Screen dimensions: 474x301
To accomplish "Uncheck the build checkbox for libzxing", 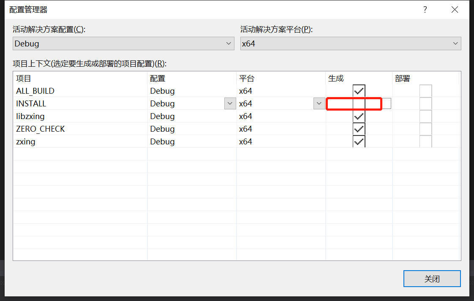I will (x=359, y=116).
